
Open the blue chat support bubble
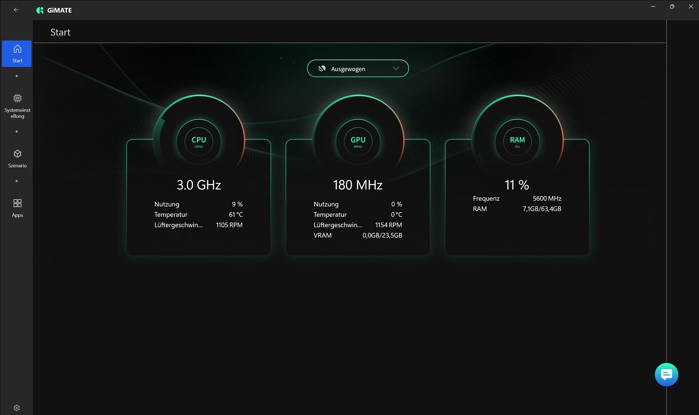tap(666, 374)
